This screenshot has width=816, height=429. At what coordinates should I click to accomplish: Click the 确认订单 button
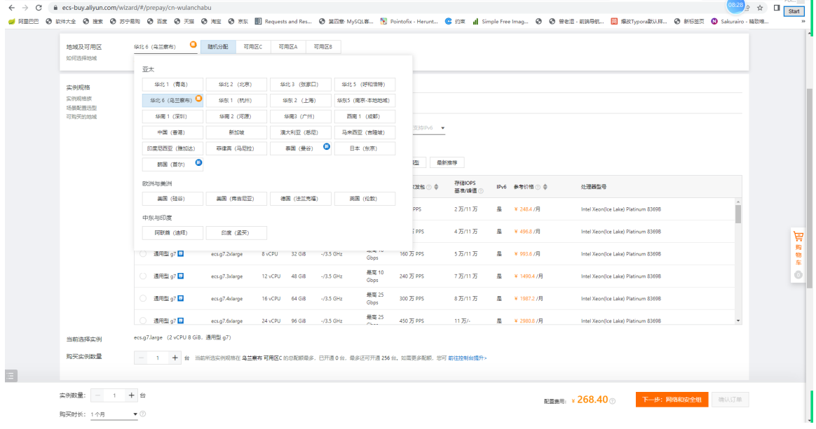tap(730, 400)
